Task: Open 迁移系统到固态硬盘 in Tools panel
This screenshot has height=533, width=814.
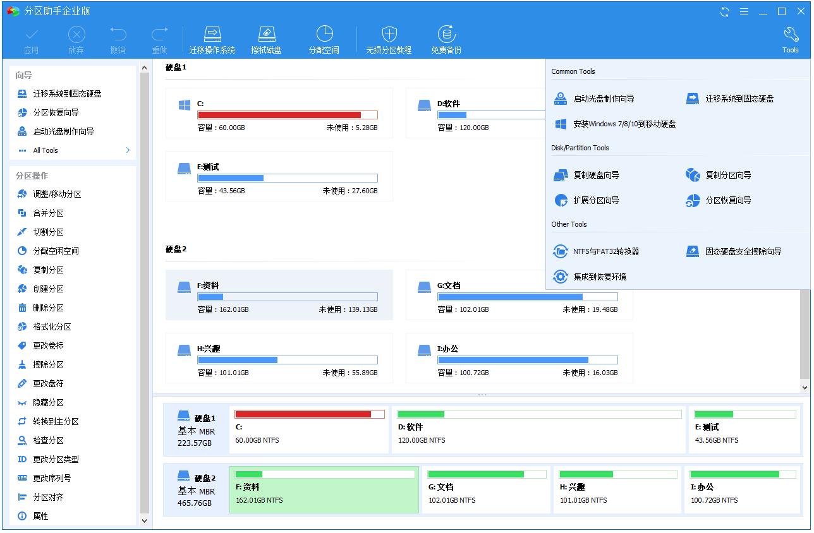Action: [x=730, y=99]
